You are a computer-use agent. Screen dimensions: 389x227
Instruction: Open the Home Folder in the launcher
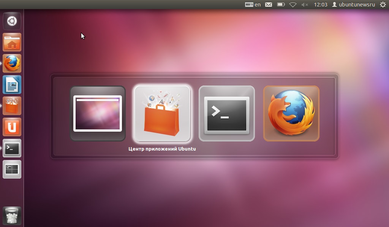coord(12,42)
